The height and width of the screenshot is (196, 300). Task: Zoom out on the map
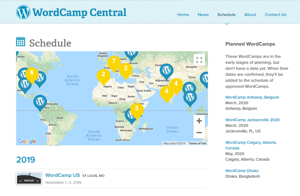(199, 133)
